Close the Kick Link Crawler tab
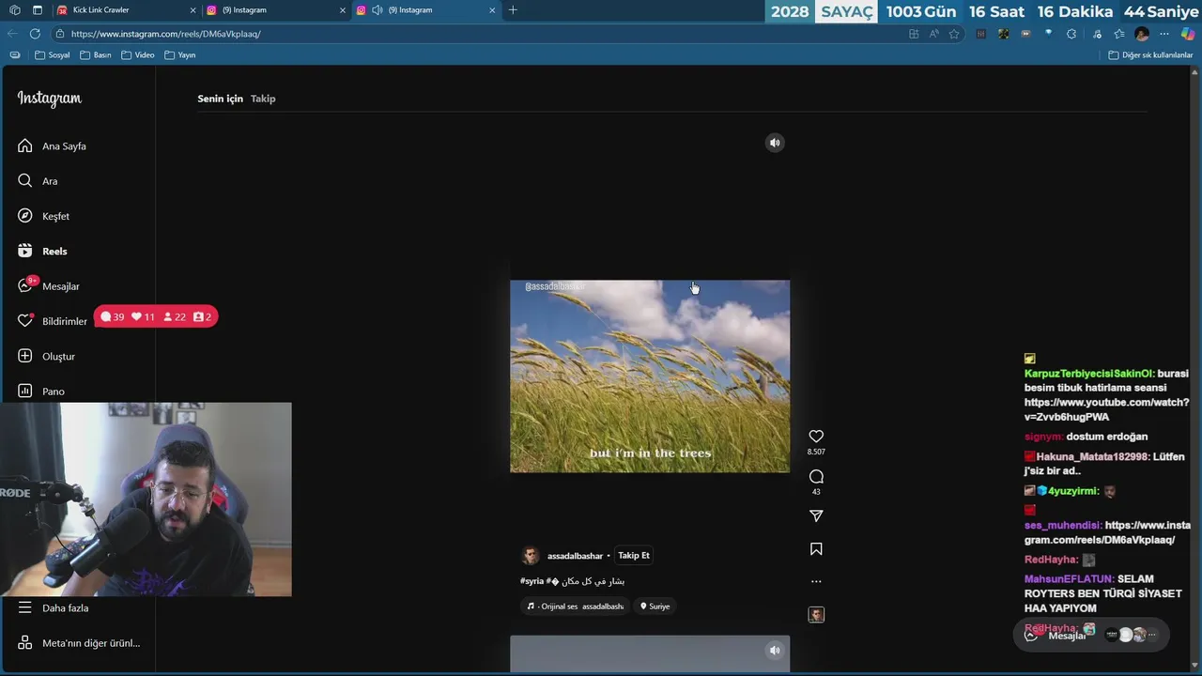The height and width of the screenshot is (676, 1202). pos(193,10)
